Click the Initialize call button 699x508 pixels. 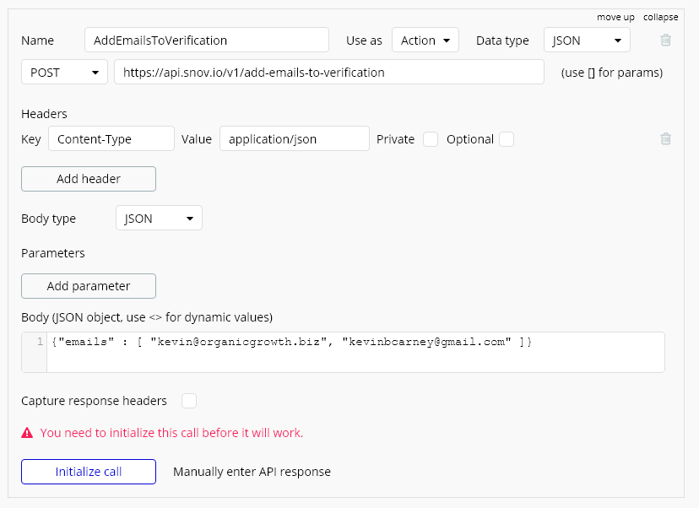(x=89, y=472)
